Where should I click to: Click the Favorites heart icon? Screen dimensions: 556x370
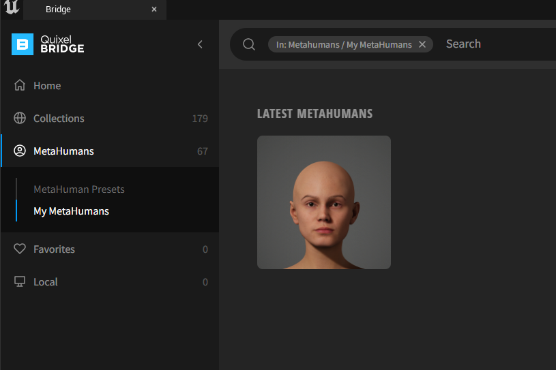20,249
